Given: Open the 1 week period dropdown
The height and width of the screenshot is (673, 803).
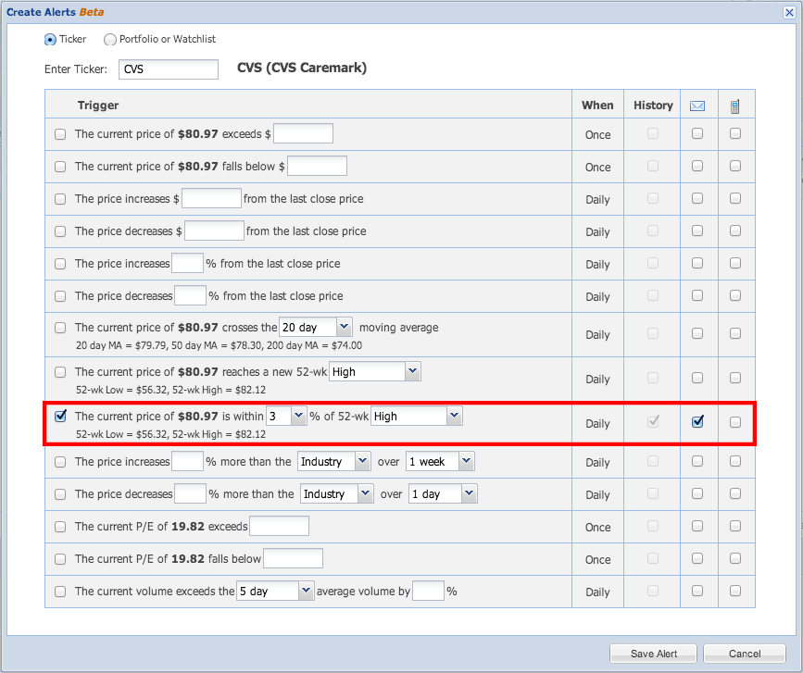Looking at the screenshot, I should click(x=440, y=461).
